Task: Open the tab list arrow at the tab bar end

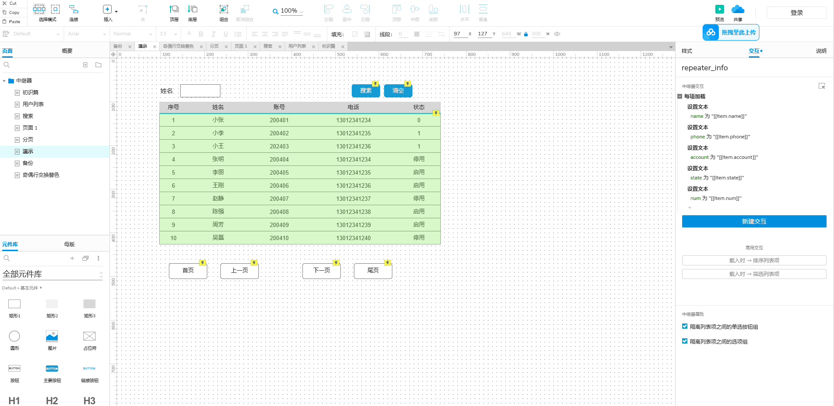Action: point(671,47)
